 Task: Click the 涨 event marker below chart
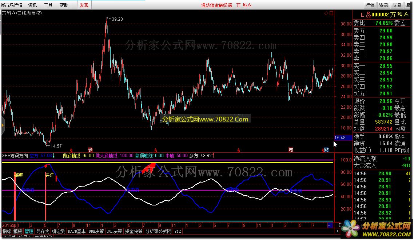tap(90, 150)
